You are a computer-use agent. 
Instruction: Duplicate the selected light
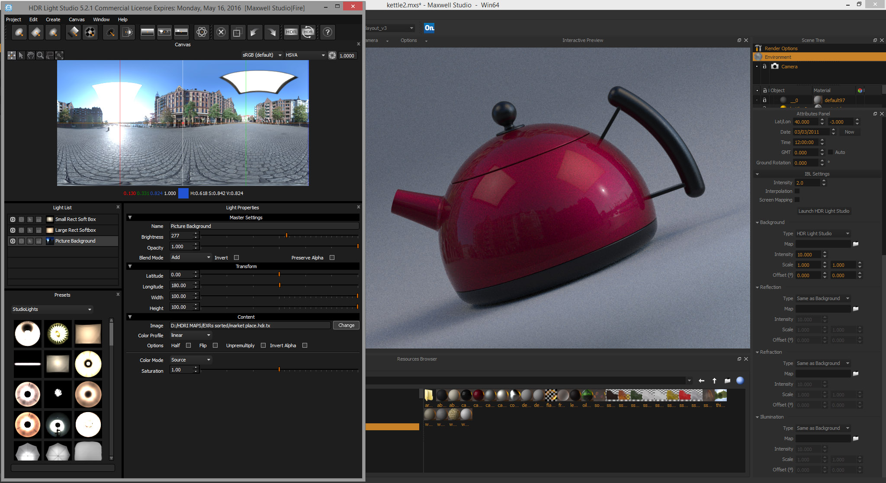coord(237,32)
